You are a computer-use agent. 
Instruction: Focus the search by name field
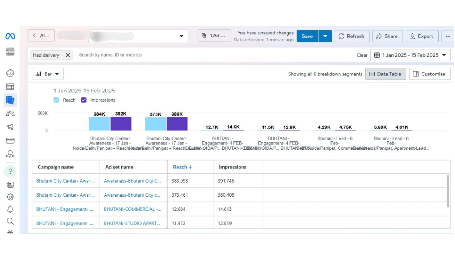click(x=110, y=55)
